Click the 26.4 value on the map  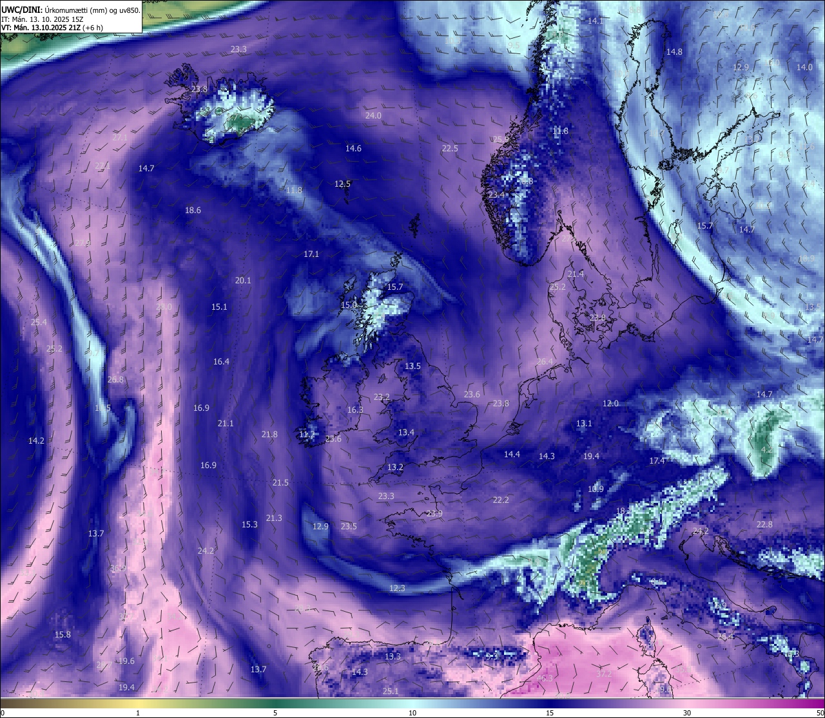(x=545, y=361)
